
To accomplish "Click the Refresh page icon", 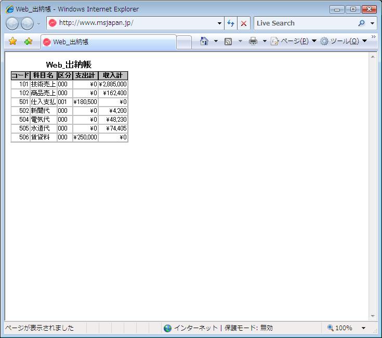I will [231, 23].
